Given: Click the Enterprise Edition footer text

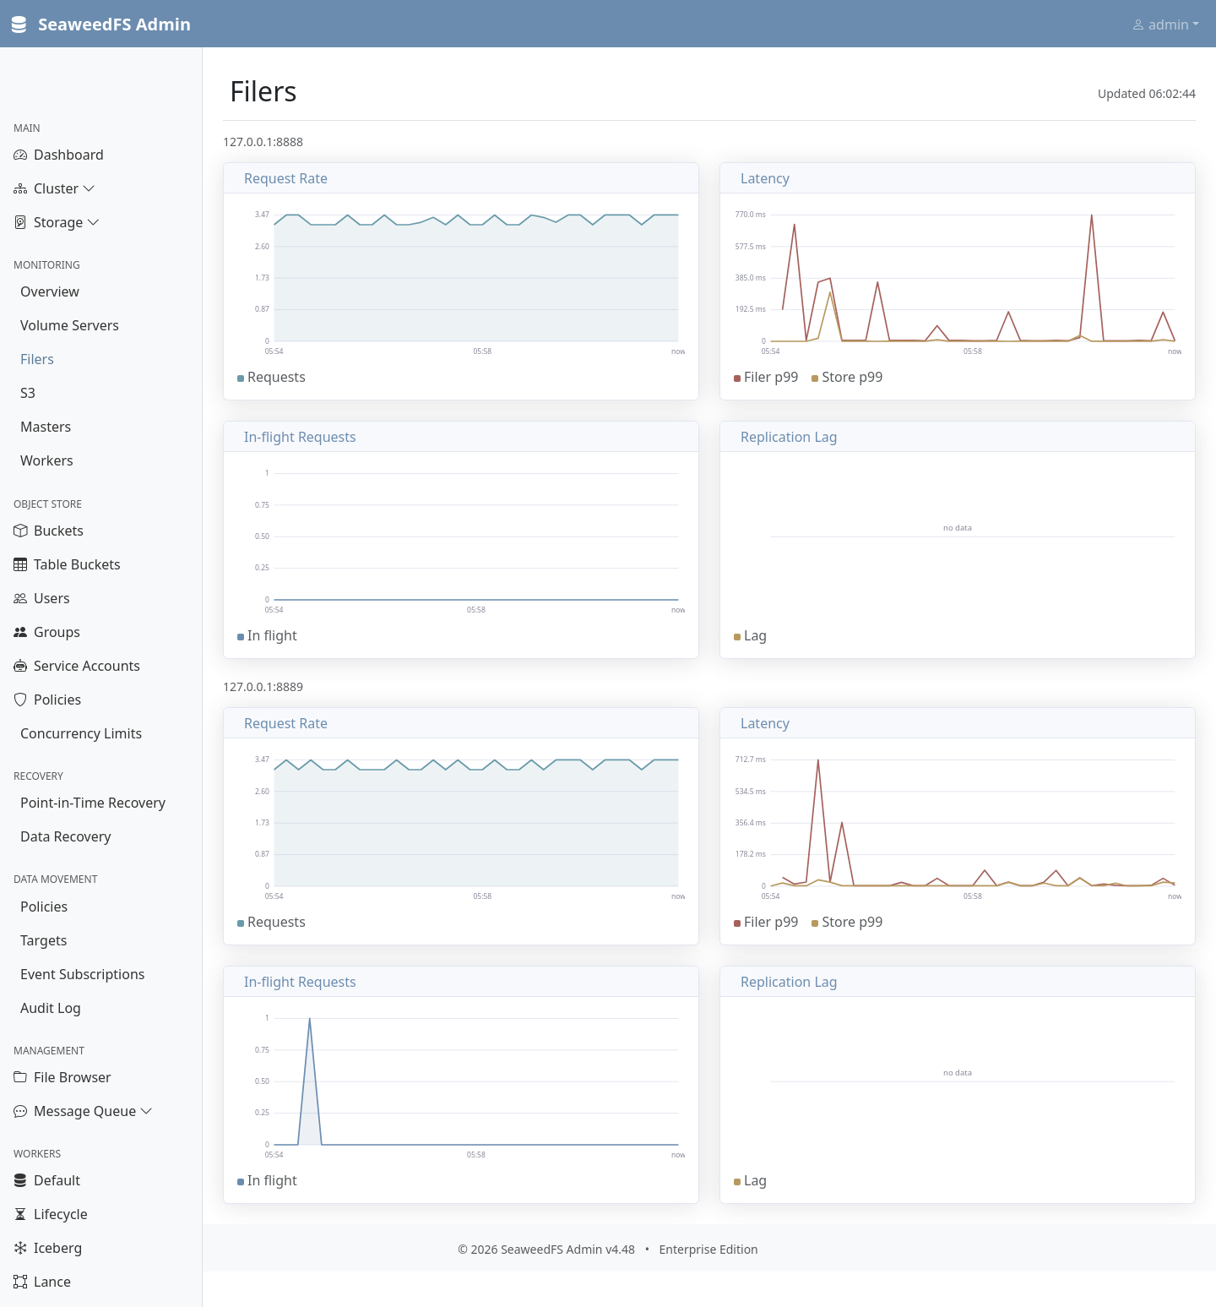Looking at the screenshot, I should tap(708, 1250).
